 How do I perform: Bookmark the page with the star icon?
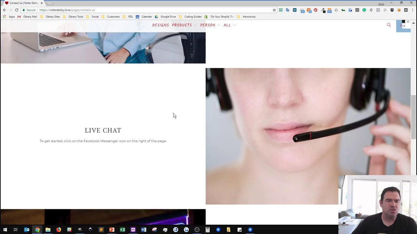[274, 10]
